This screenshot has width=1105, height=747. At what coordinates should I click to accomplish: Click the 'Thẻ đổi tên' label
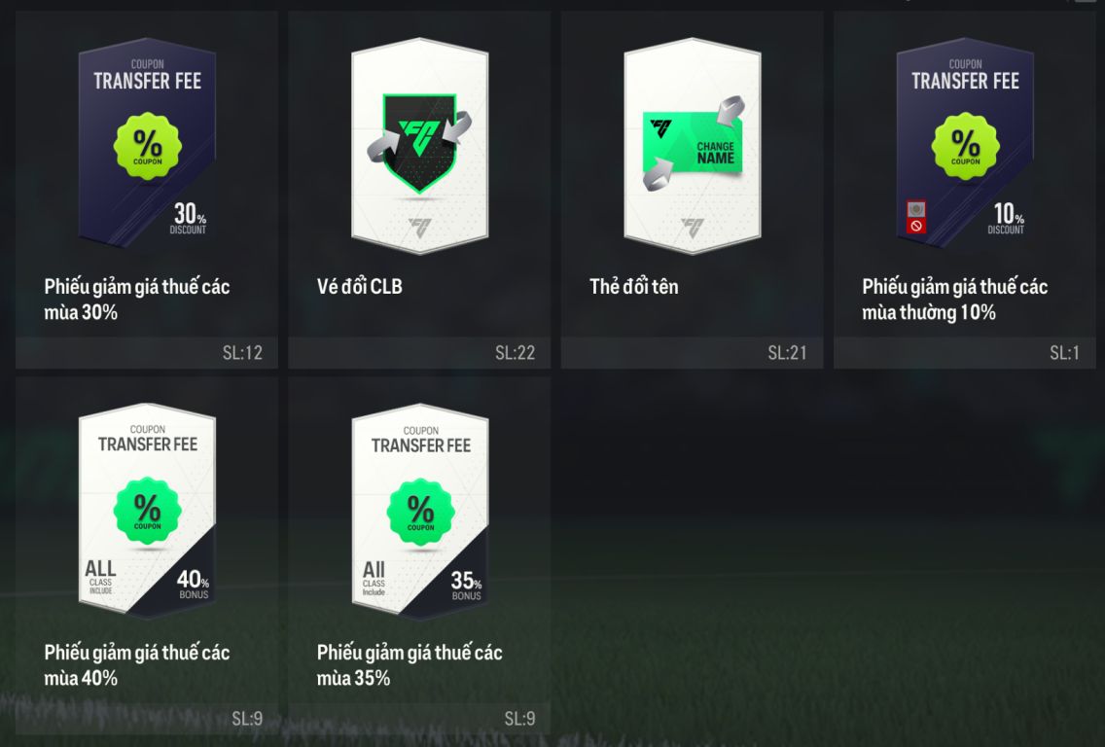point(633,287)
